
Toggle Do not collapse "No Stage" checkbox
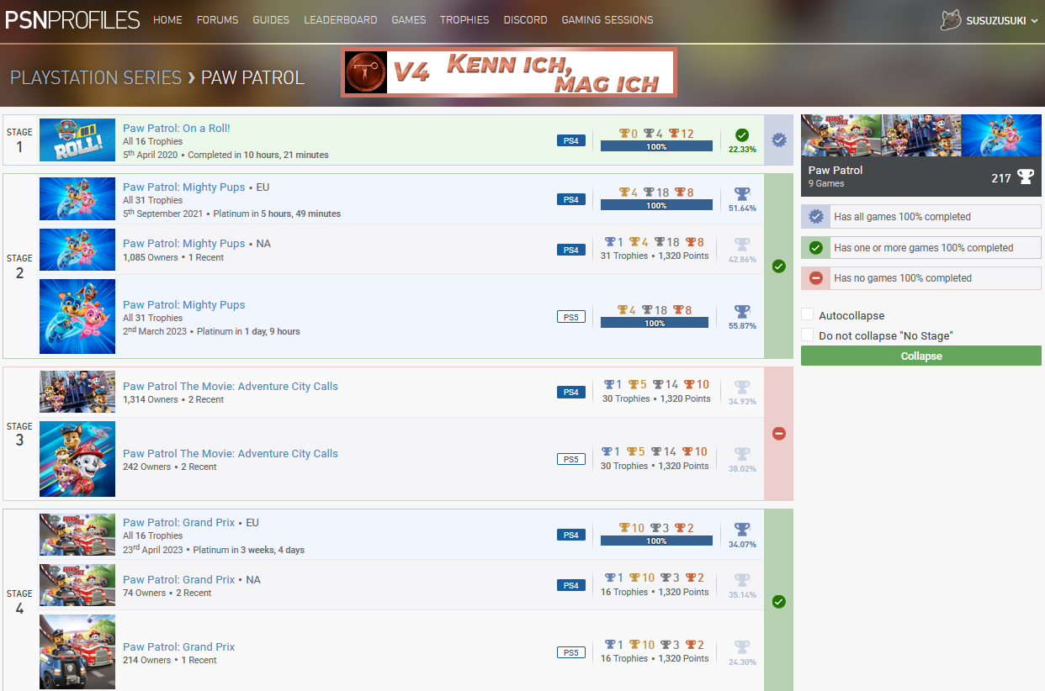point(808,335)
